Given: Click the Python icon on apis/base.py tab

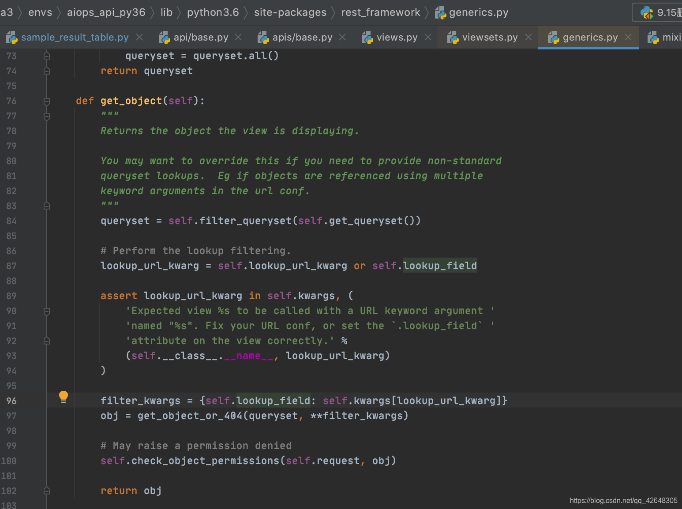Looking at the screenshot, I should coord(263,38).
